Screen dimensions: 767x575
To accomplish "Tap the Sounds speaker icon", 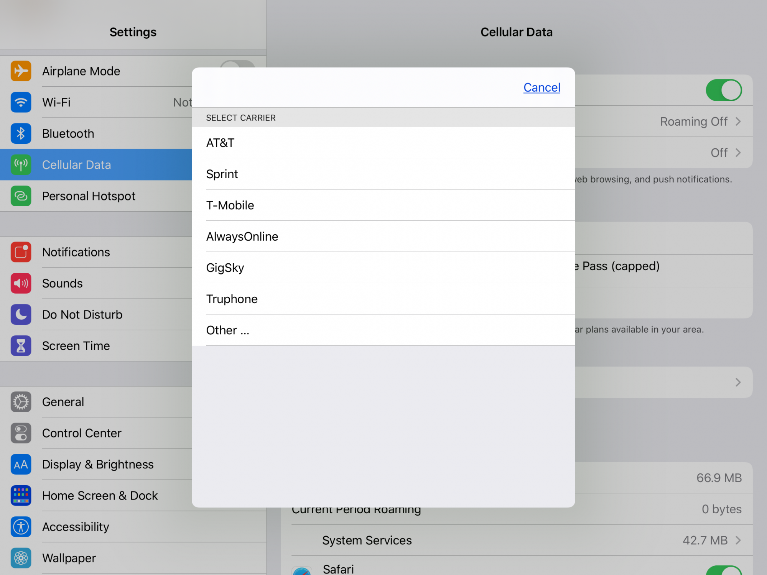I will pos(21,283).
